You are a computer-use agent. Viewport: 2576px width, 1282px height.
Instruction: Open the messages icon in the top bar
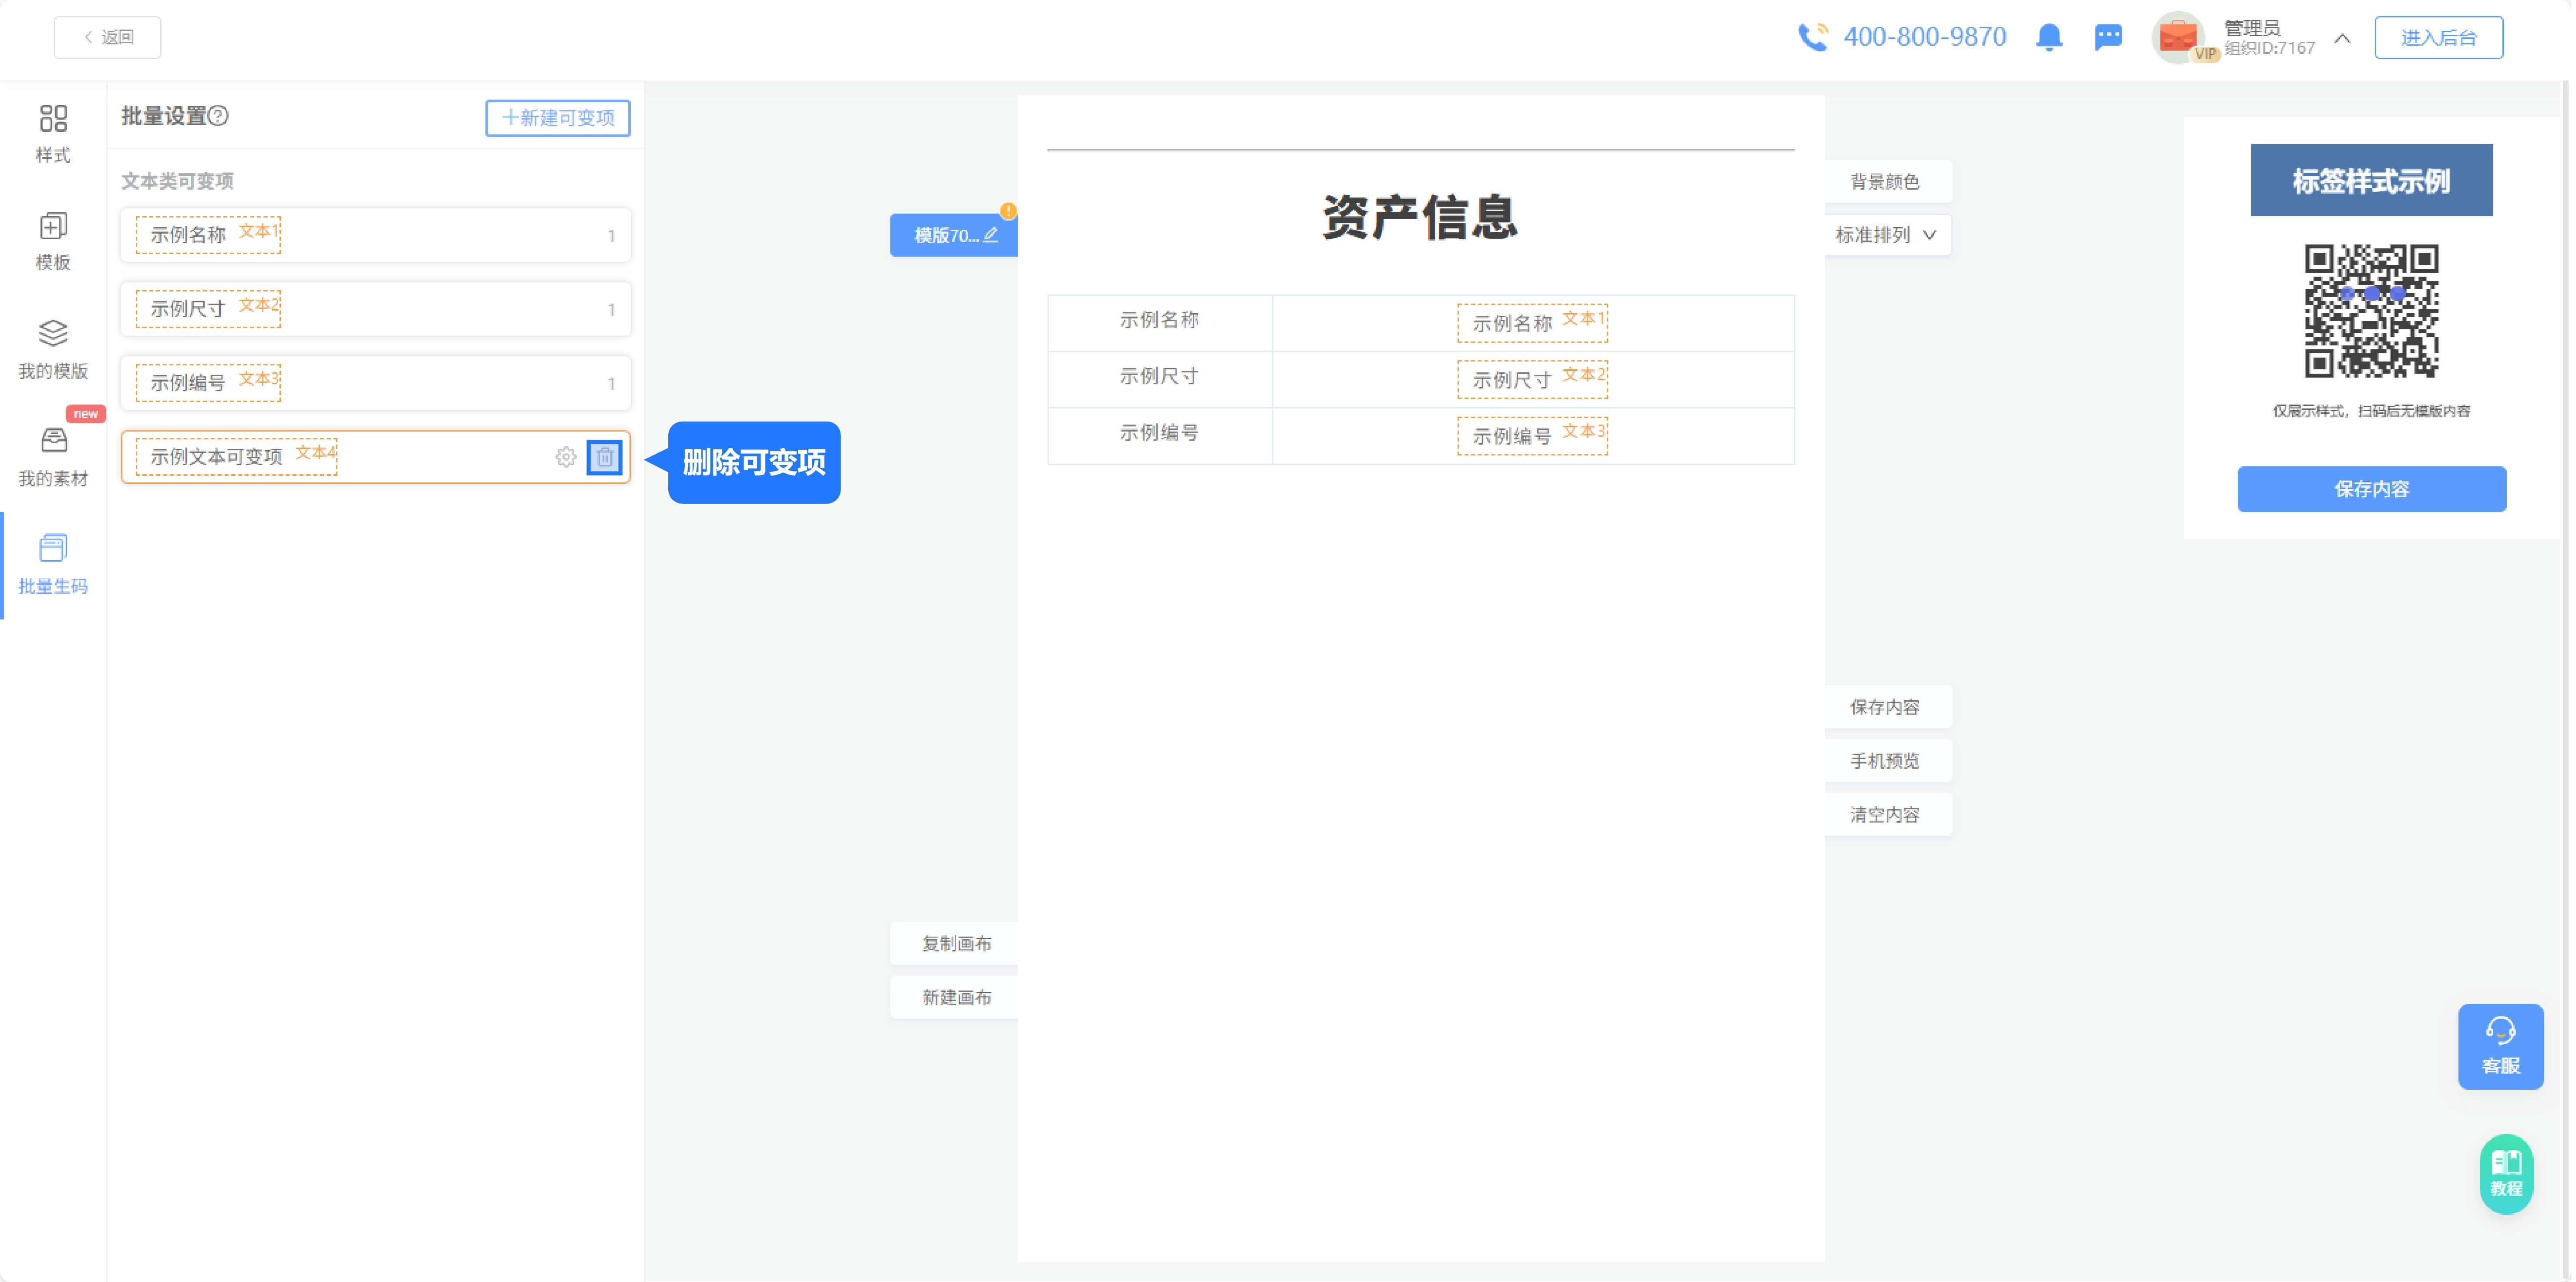(x=2109, y=37)
